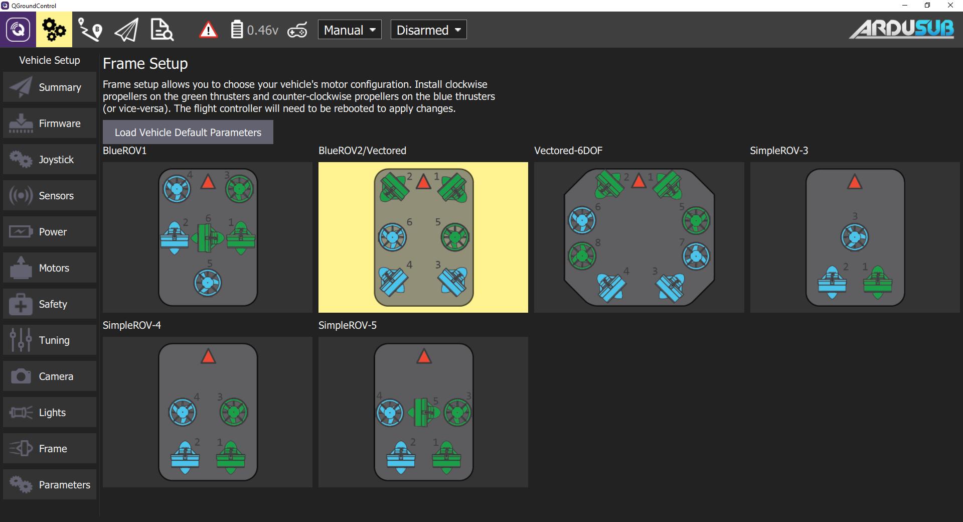Click the Summary paper plane sidebar icon

coord(21,87)
